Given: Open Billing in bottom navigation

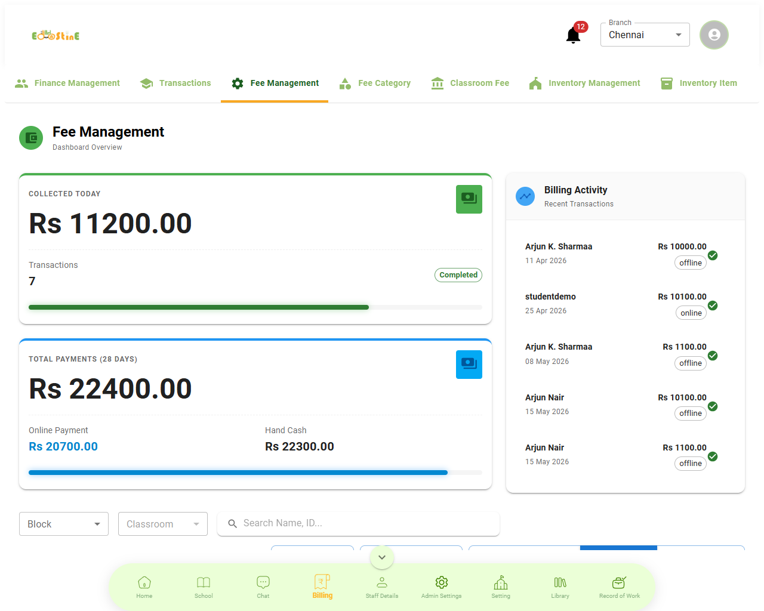Looking at the screenshot, I should [x=322, y=587].
